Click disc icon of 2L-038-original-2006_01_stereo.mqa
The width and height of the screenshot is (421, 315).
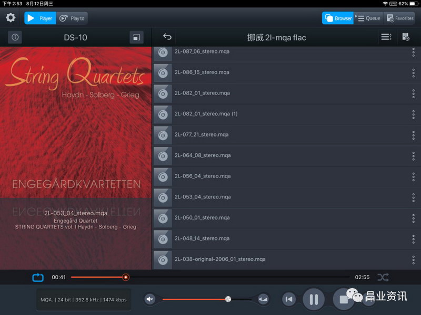[x=163, y=260]
